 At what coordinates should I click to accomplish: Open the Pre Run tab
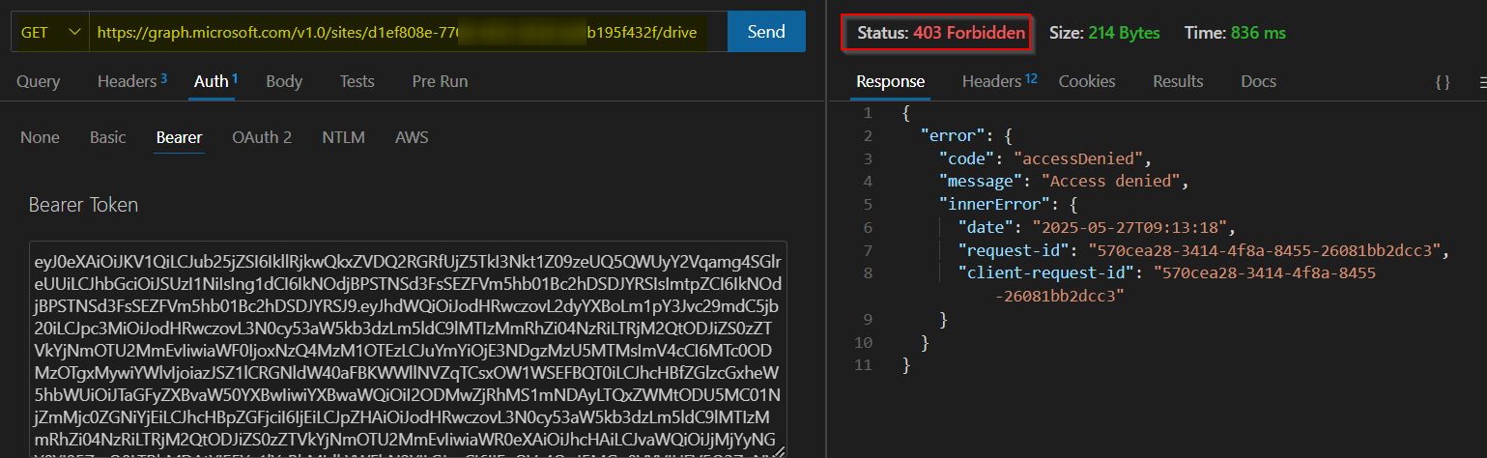pyautogui.click(x=440, y=82)
